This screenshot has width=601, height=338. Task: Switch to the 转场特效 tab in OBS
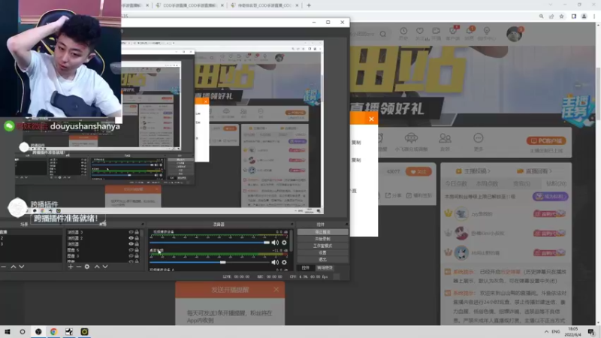(325, 268)
